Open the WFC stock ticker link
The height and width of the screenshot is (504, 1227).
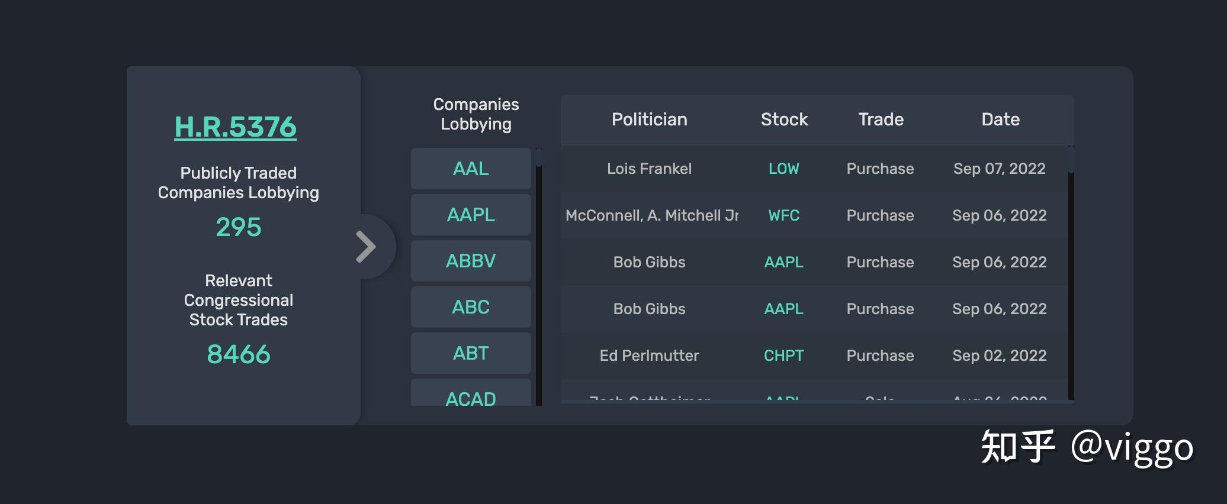point(783,215)
